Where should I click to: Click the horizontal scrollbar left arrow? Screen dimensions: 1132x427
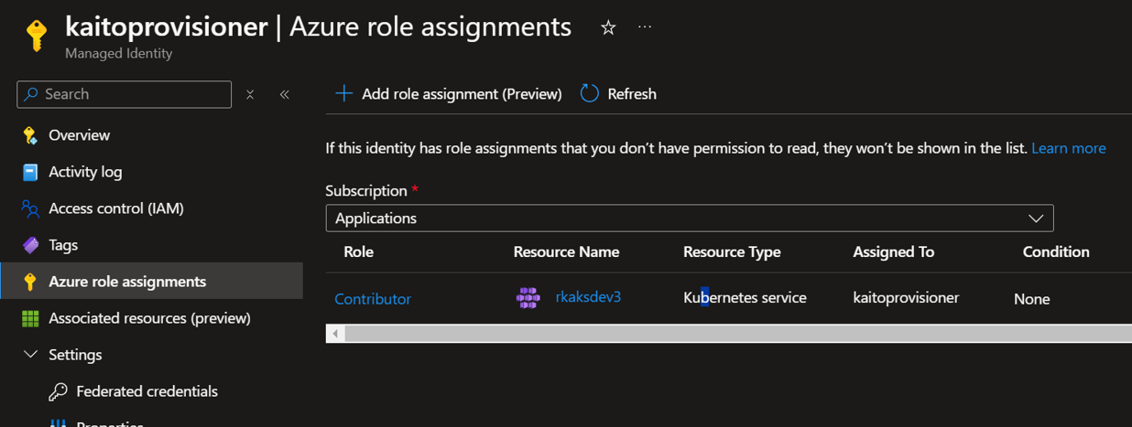(x=335, y=334)
